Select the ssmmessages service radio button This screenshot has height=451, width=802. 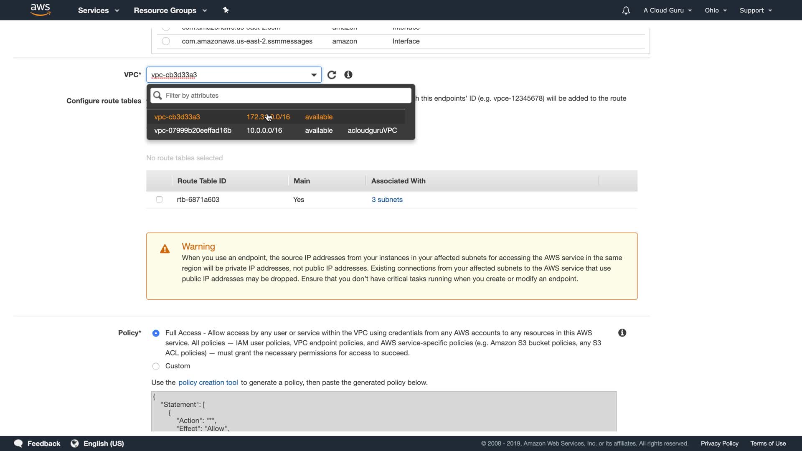(x=166, y=41)
